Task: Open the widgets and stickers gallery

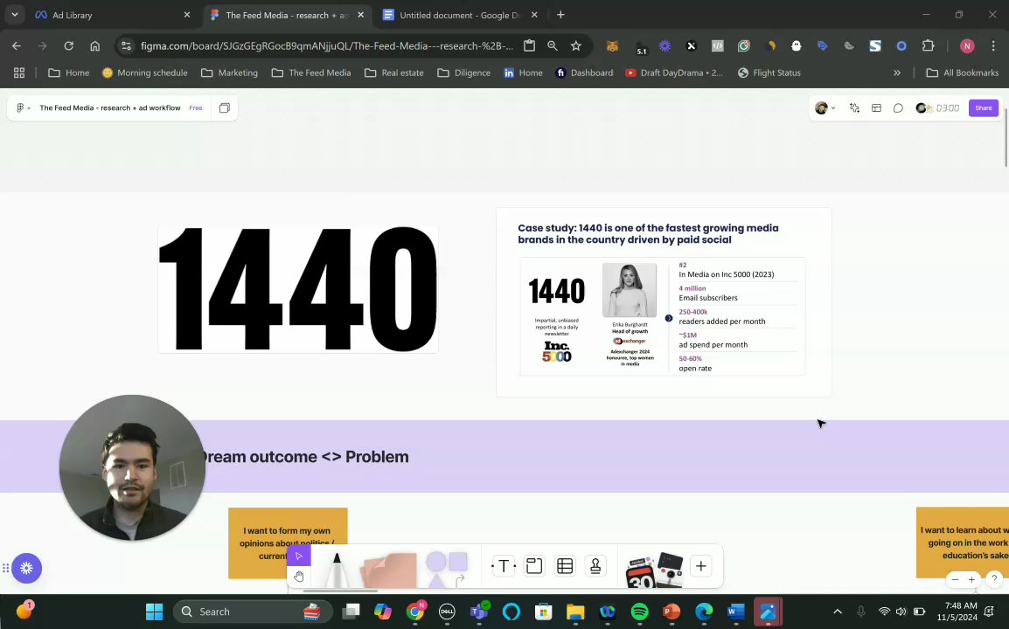Action: pyautogui.click(x=654, y=570)
